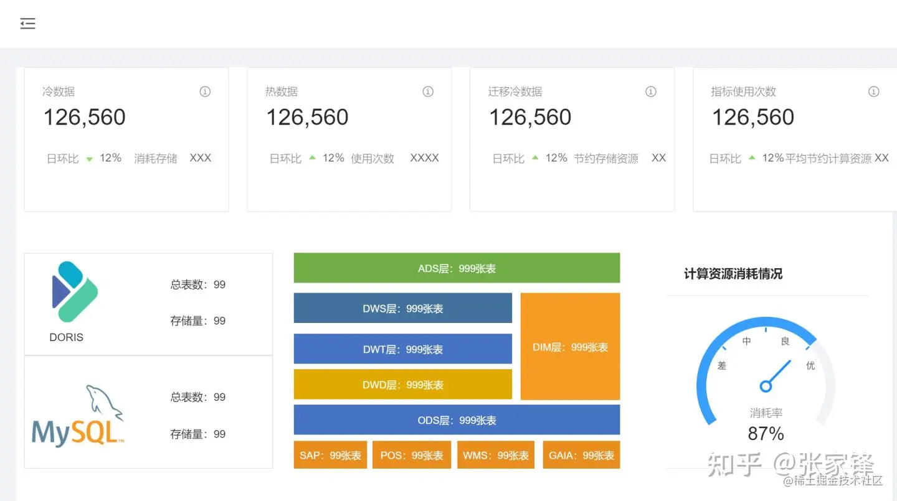
Task: Click 节约存储资源 label
Action: point(606,159)
